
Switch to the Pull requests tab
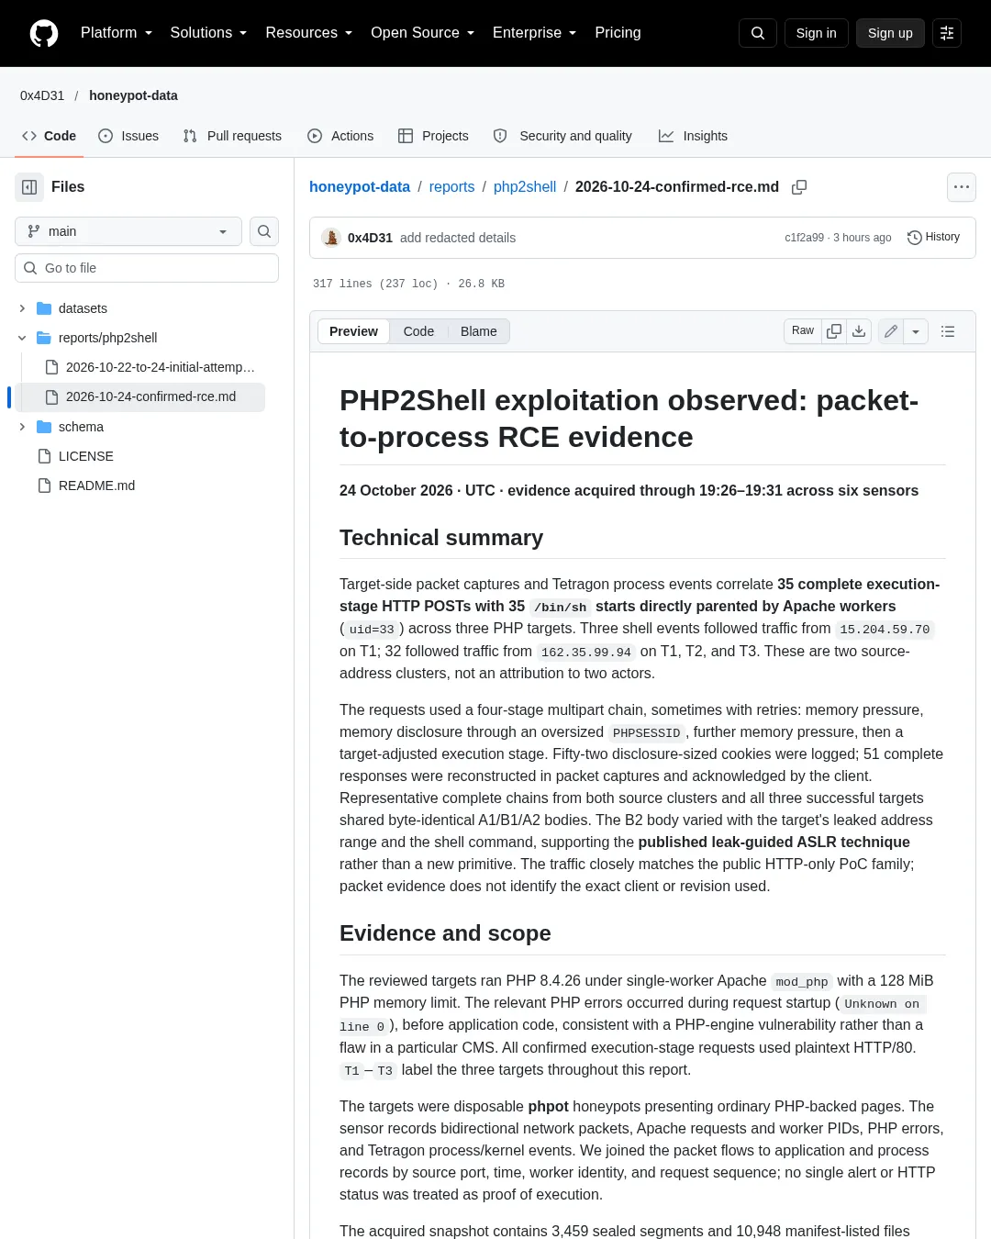pos(232,136)
